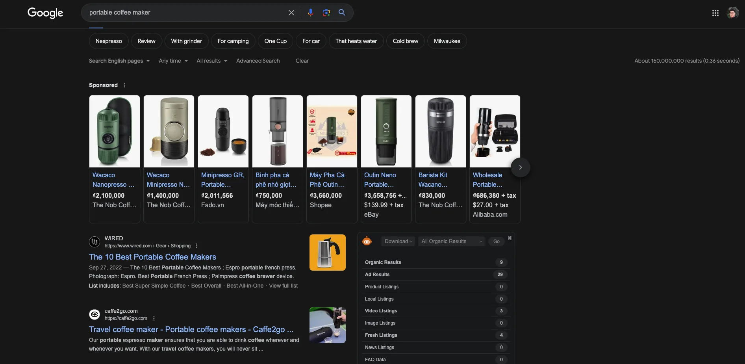Select the Image Listings row

436,323
